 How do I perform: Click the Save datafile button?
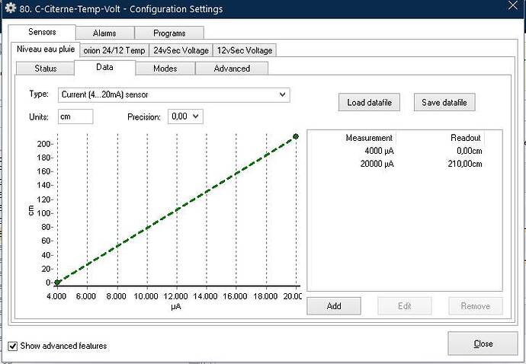[x=444, y=102]
